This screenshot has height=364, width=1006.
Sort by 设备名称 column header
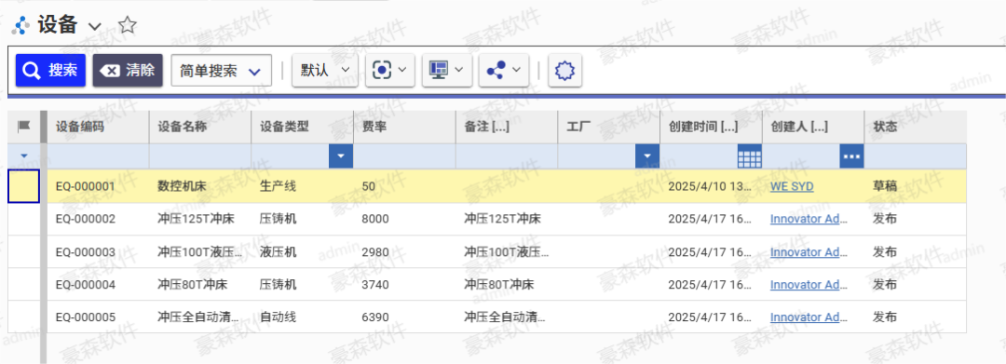(x=200, y=127)
